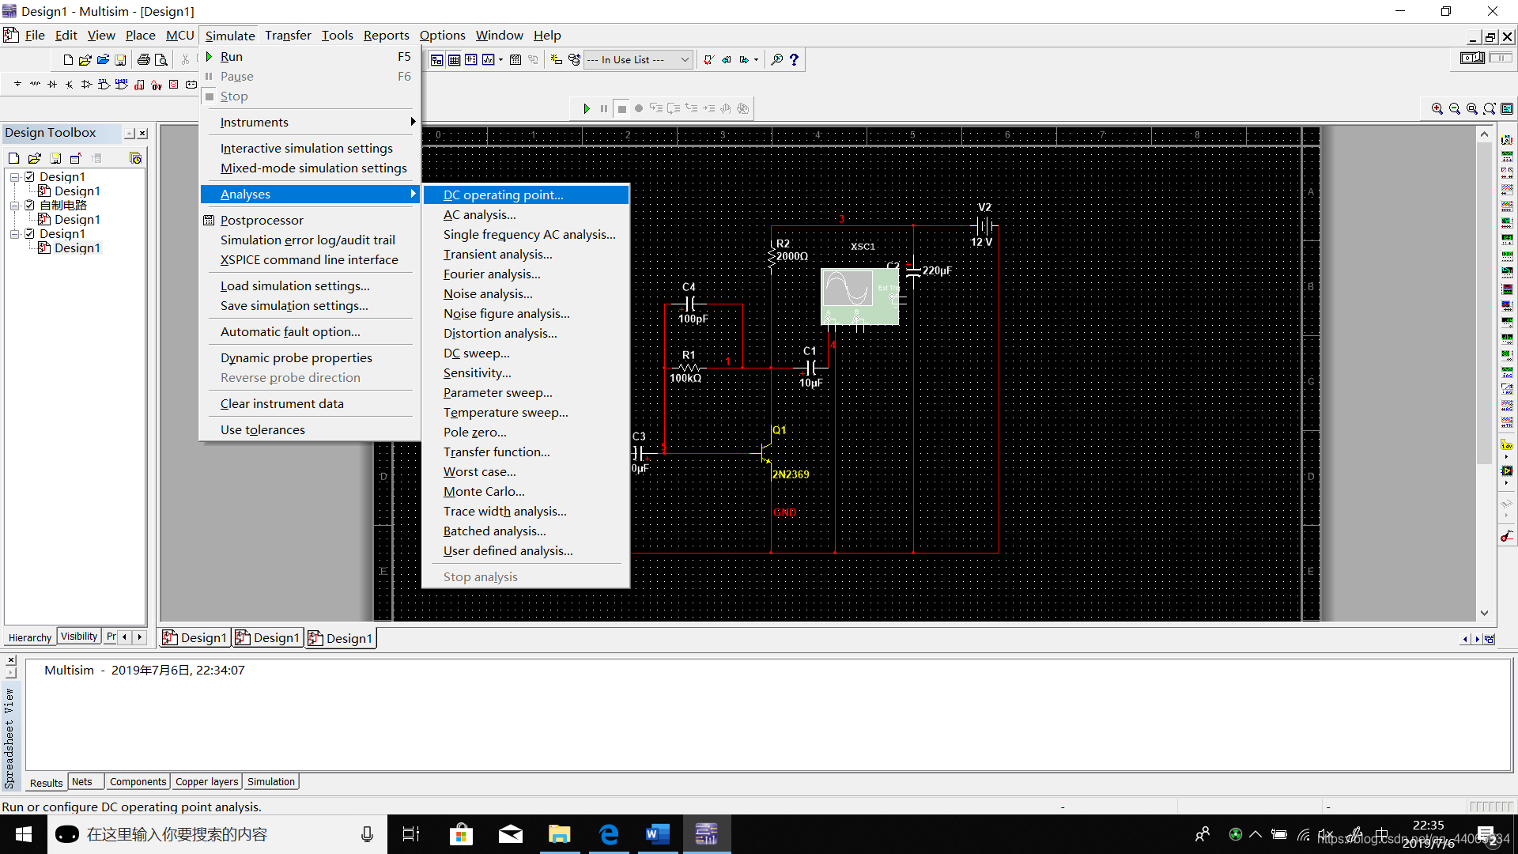The image size is (1518, 854).
Task: Open Microsoft Edge from the taskbar
Action: pyautogui.click(x=609, y=834)
